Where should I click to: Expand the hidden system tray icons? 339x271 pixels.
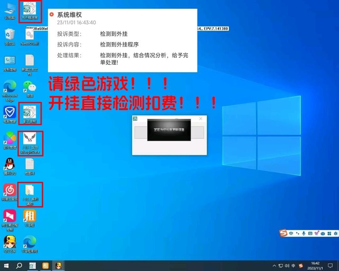275,266
